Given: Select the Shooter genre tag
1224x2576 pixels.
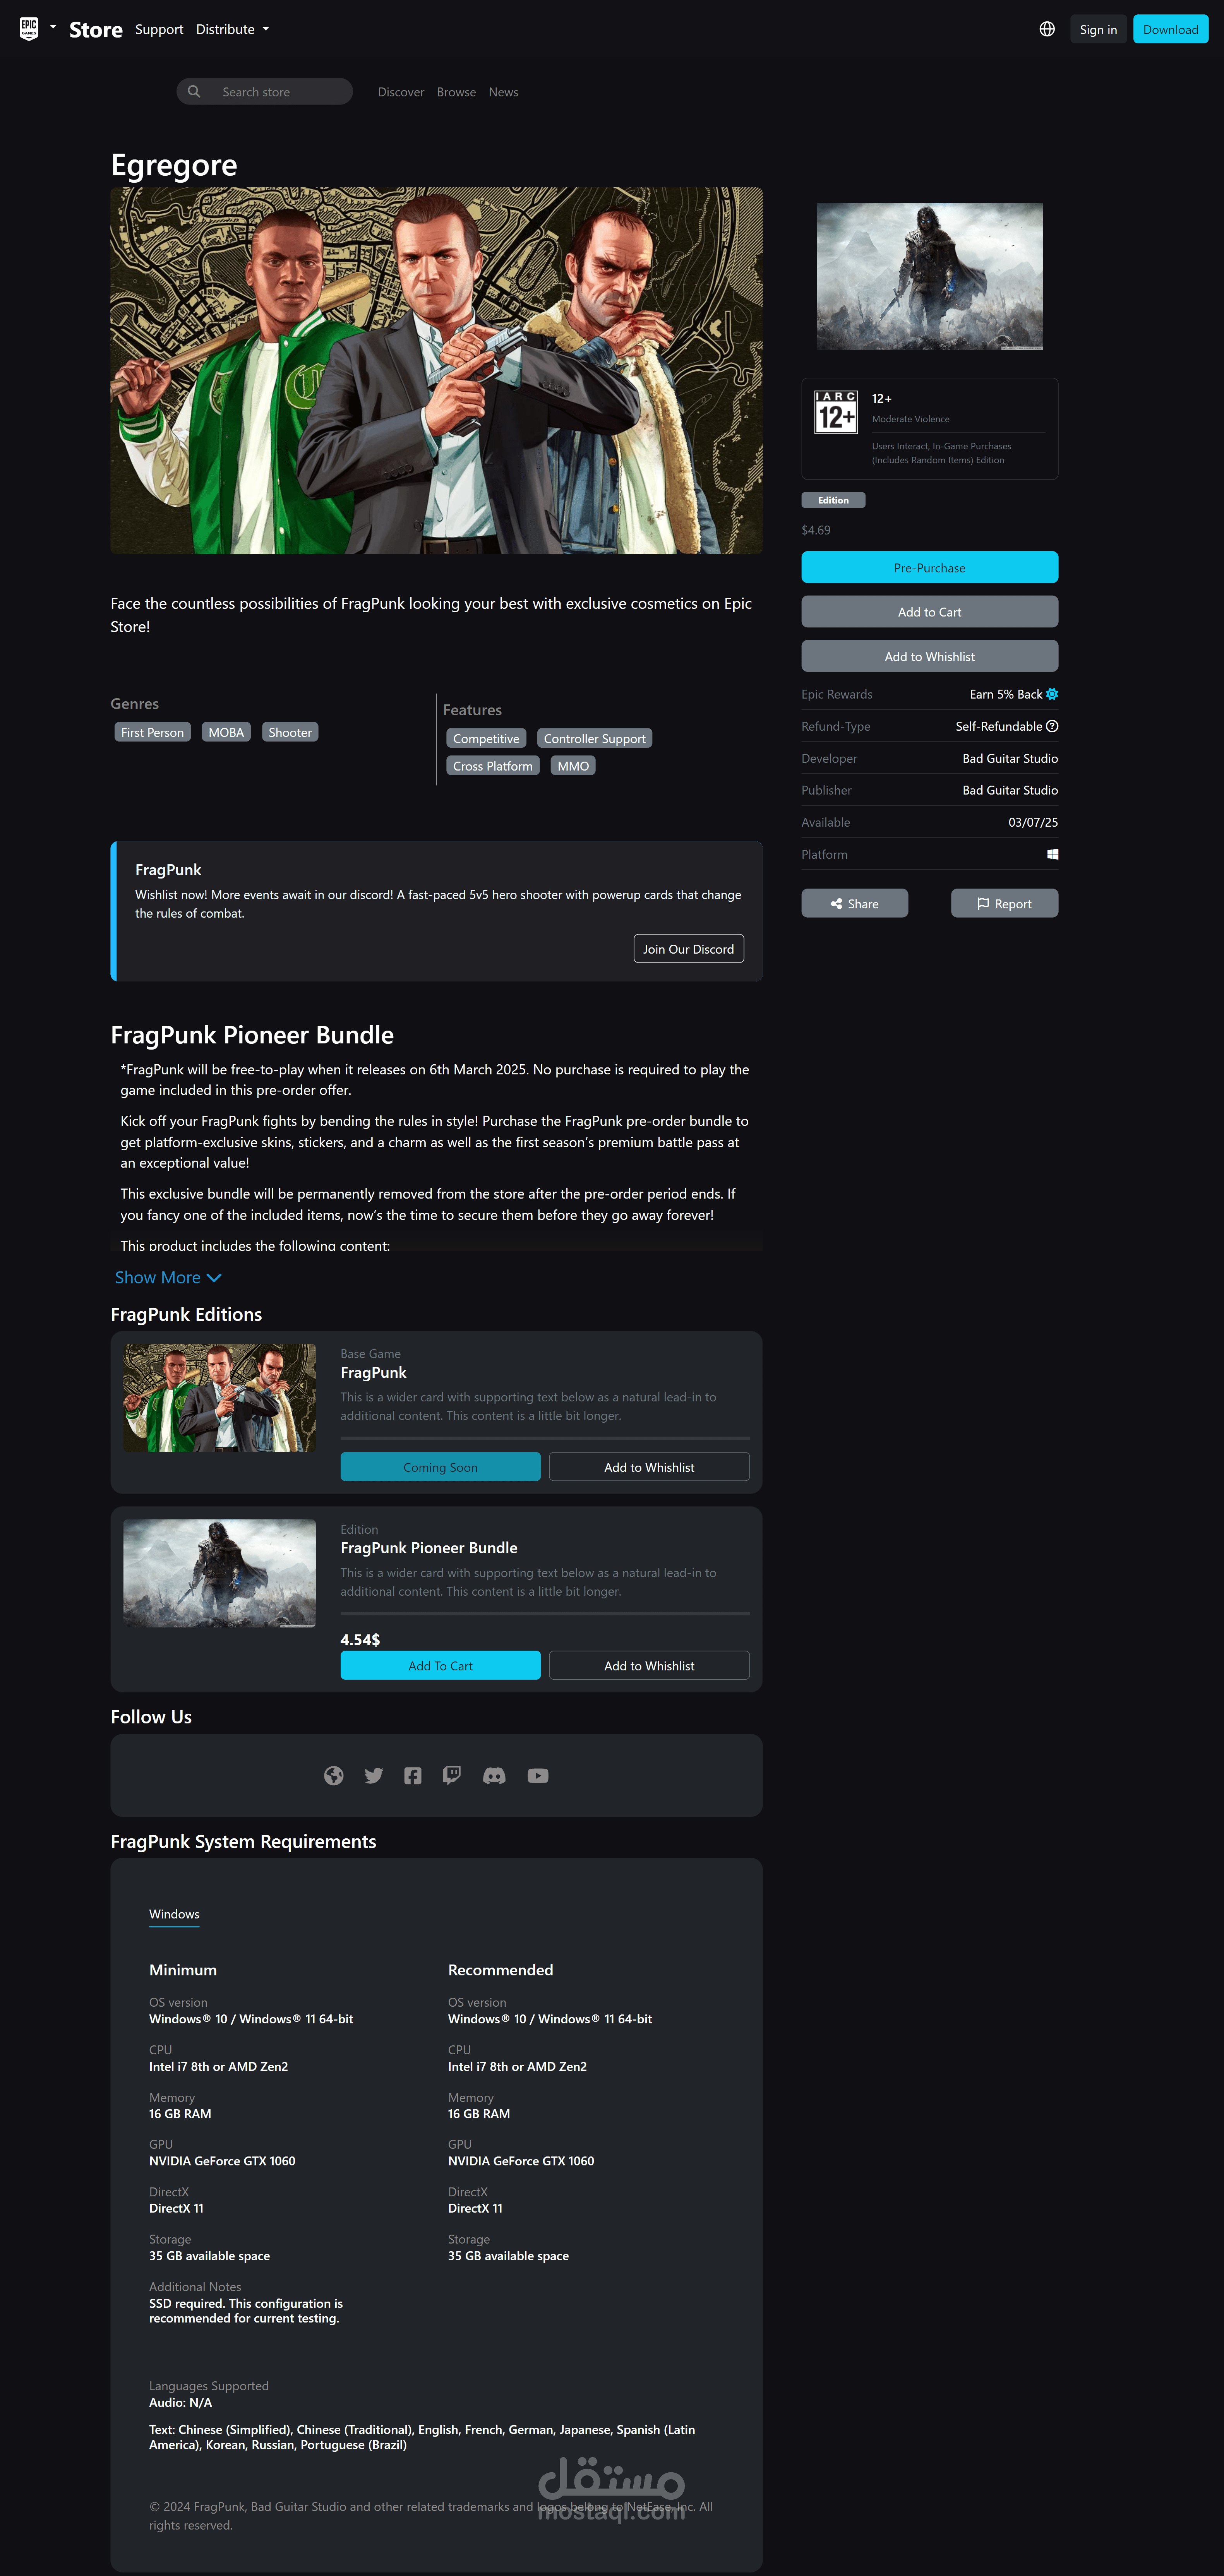Looking at the screenshot, I should point(290,732).
